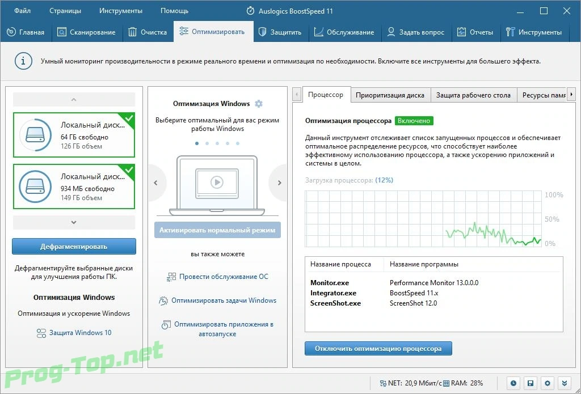The image size is (581, 394).
Task: Open Оптимизация Windows settings gear
Action: pyautogui.click(x=259, y=104)
